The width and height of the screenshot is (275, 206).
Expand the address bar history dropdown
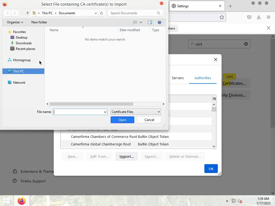click(96, 13)
